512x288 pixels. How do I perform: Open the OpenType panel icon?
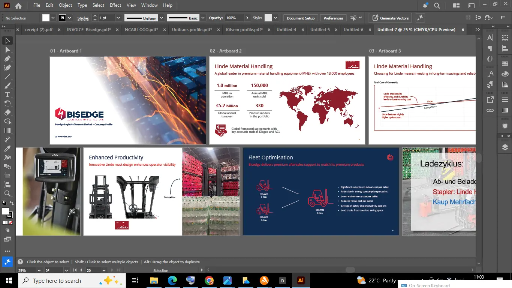490,59
